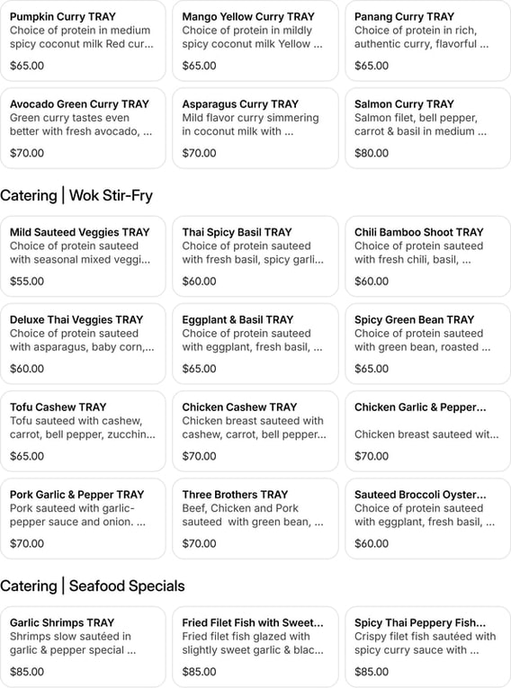Select the Mango Yellow Curry TRAY card
Screen dimensions: 511x688
coord(255,40)
